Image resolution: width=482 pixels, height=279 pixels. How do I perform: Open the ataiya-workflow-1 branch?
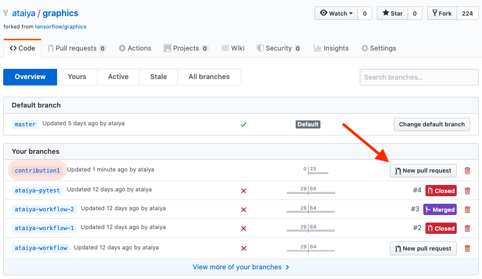tap(44, 228)
